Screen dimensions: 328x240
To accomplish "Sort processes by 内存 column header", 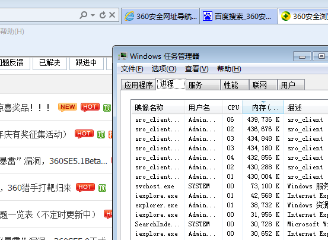I will pos(263,108).
